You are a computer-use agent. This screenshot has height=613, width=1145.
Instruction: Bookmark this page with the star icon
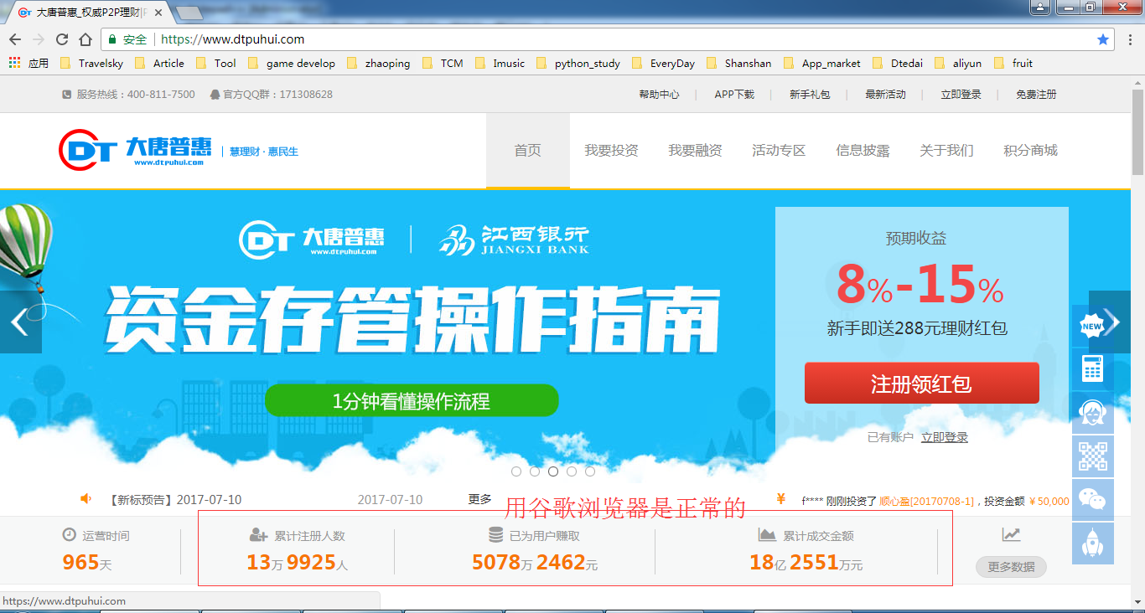point(1103,39)
